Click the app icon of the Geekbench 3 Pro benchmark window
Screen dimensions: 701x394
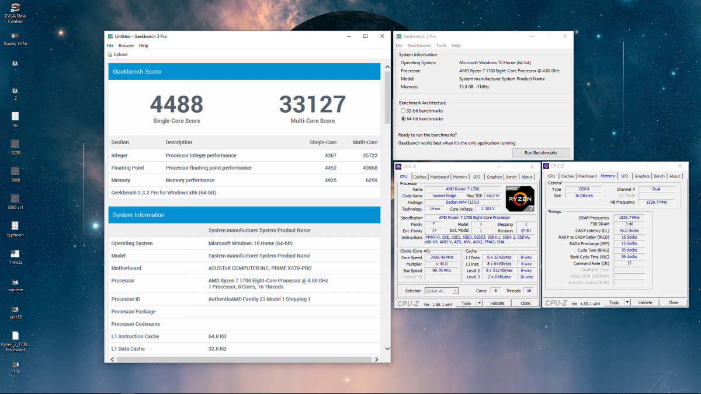pyautogui.click(x=399, y=36)
